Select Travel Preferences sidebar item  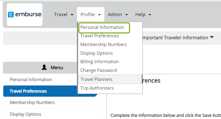[x=28, y=91]
